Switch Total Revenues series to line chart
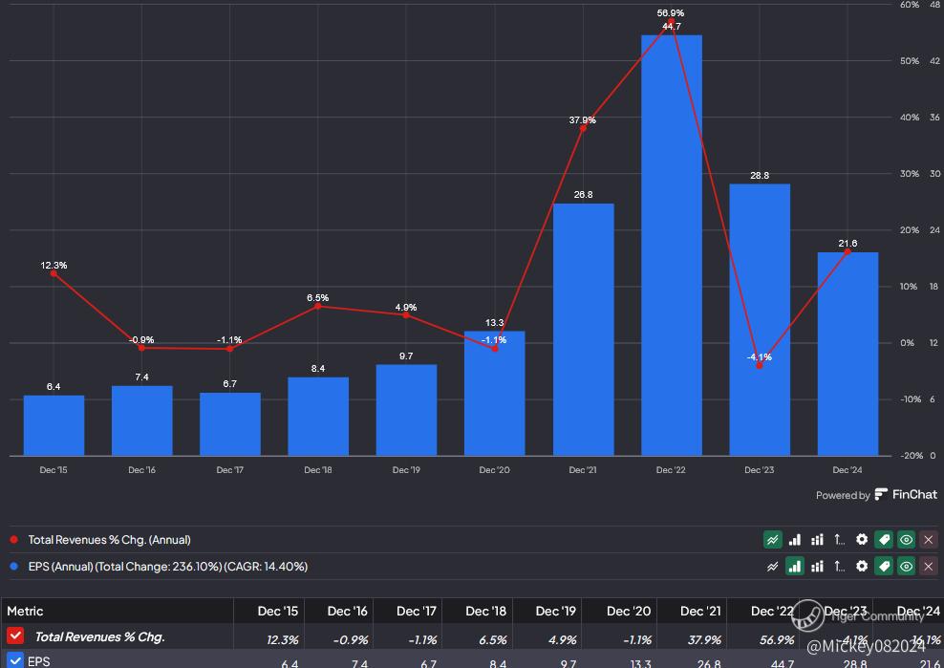 click(x=773, y=540)
